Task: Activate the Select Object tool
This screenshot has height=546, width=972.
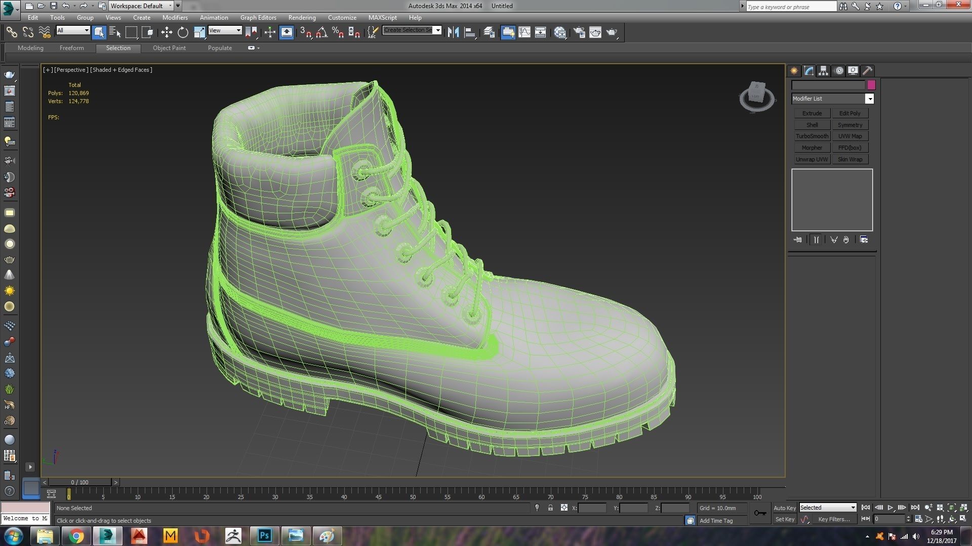Action: tap(99, 32)
